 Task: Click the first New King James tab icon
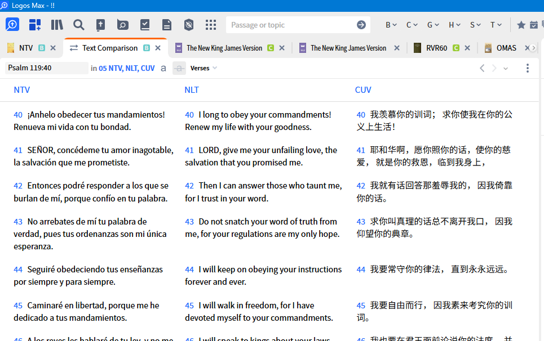(179, 48)
